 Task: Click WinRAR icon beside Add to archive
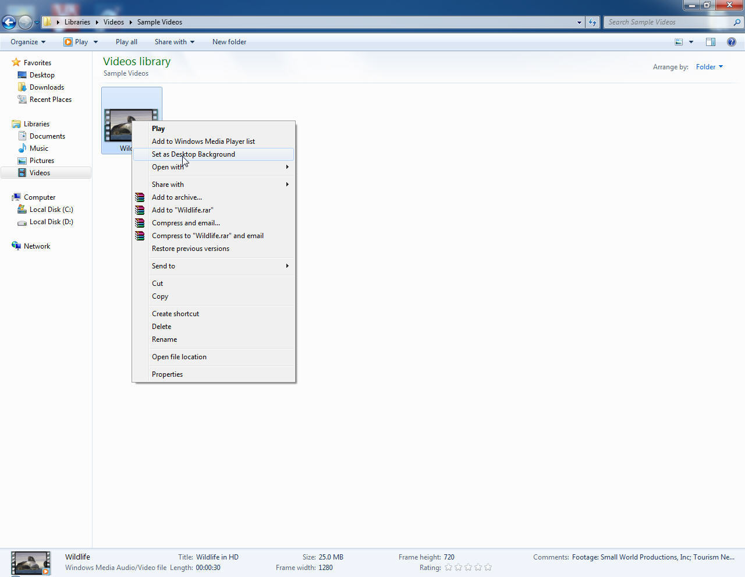coord(140,197)
